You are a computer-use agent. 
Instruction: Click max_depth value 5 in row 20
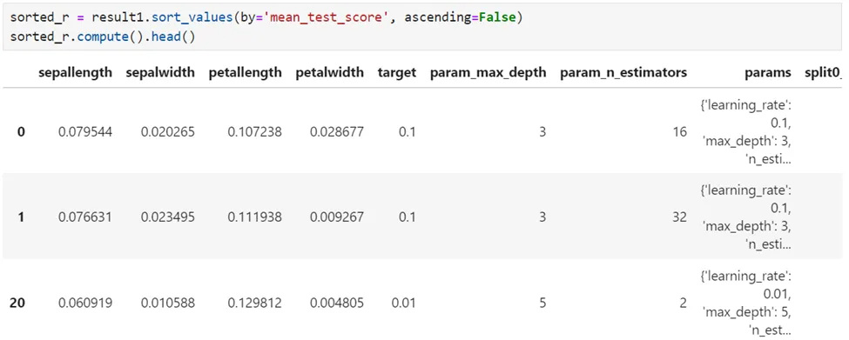542,303
